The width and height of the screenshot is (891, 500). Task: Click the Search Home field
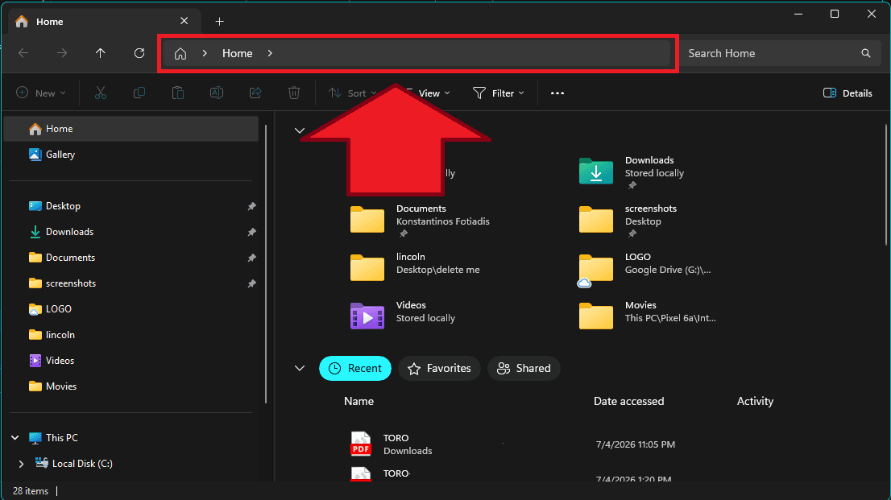pyautogui.click(x=781, y=53)
